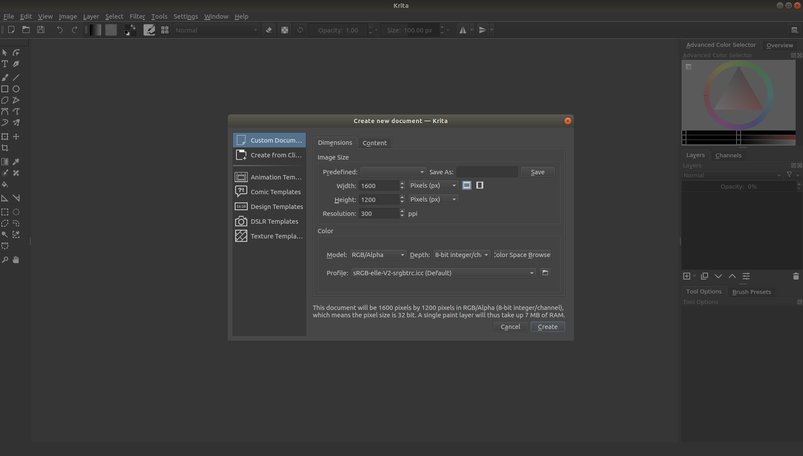
Task: Select the Freehand Brush tool
Action: (x=5, y=78)
